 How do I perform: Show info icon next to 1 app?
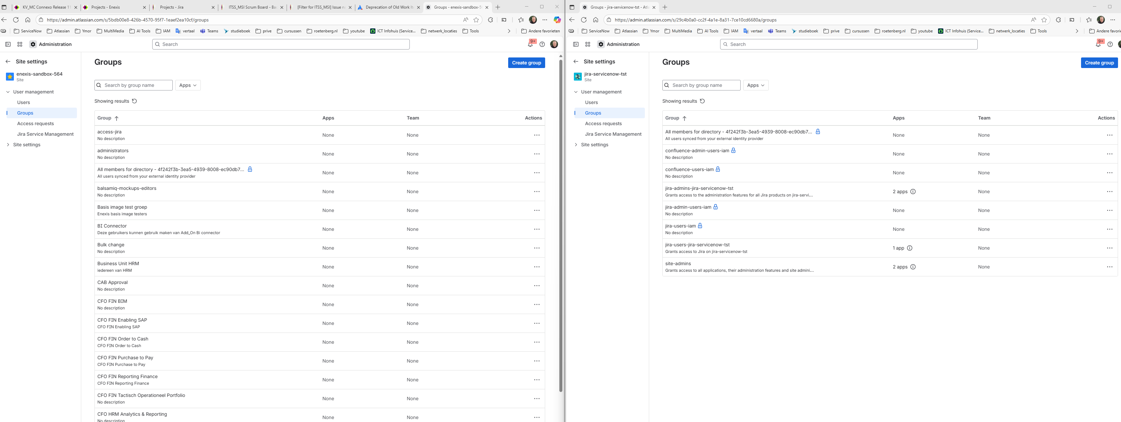(909, 248)
